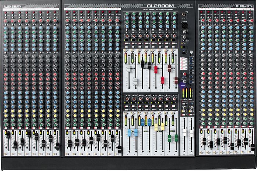Select the lower silver fader of mix 2
Screen dimensions: 257x171
(x=136, y=82)
